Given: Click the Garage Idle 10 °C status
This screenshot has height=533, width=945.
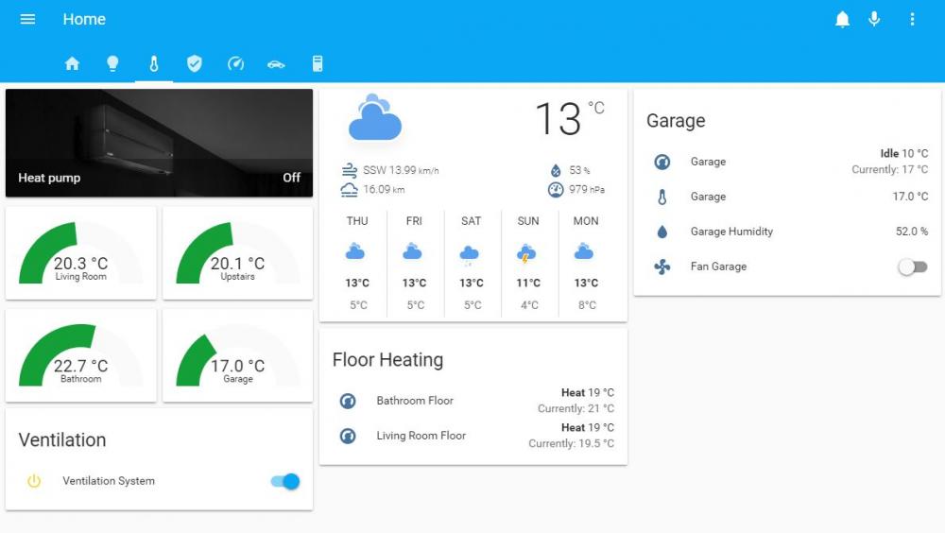Looking at the screenshot, I should click(x=903, y=154).
